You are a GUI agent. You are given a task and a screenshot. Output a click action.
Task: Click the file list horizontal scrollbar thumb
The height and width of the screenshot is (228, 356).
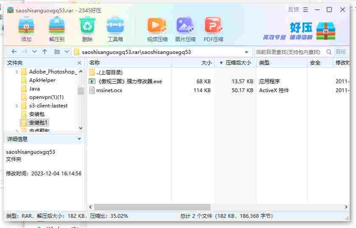coord(152,207)
